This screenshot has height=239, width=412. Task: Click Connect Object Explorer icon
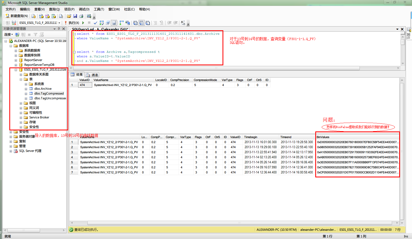[17, 35]
